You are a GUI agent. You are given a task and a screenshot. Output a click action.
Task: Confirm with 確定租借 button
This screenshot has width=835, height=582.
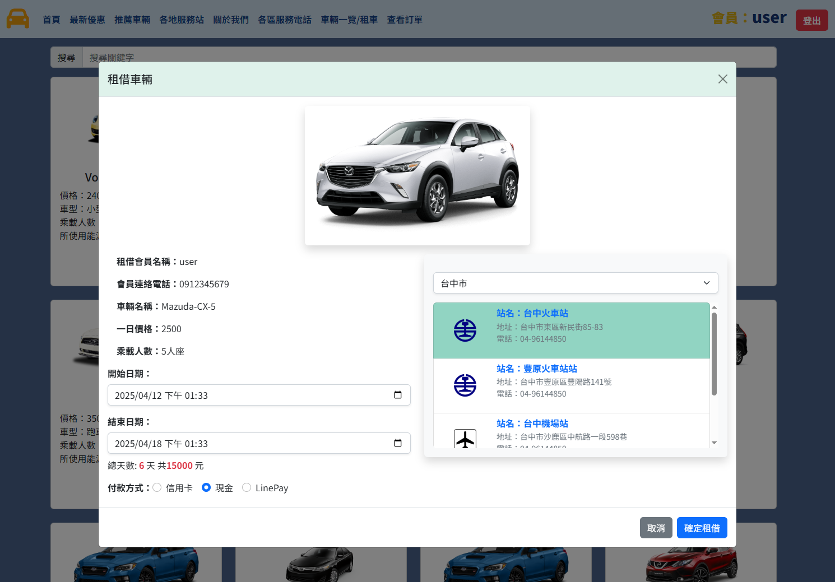coord(702,528)
